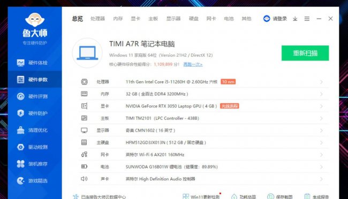Click the network card icon
348x199 pixels.
point(84,155)
